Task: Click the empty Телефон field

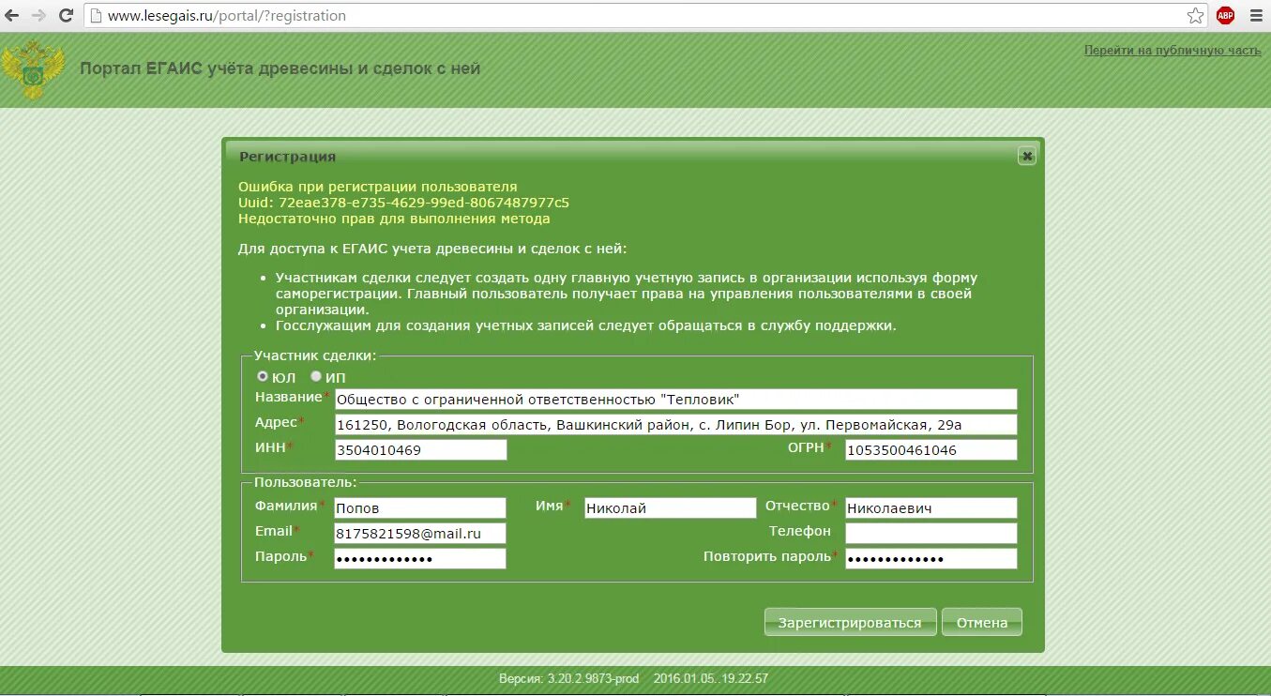Action: click(931, 533)
